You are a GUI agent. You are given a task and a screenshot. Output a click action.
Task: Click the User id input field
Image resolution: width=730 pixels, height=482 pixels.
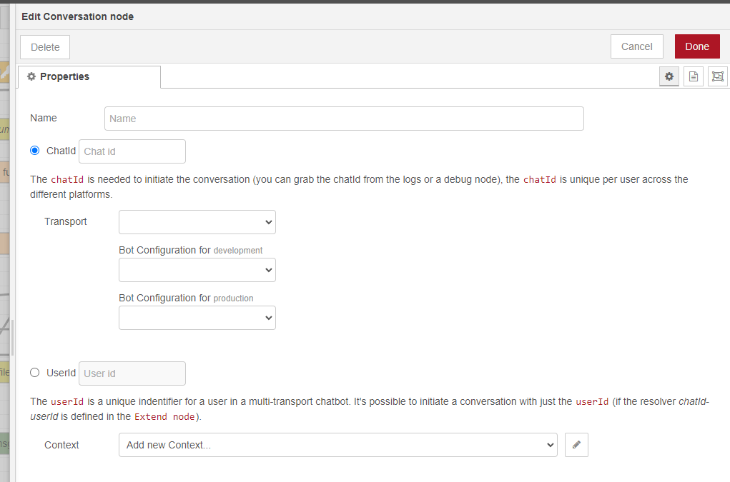tap(132, 373)
